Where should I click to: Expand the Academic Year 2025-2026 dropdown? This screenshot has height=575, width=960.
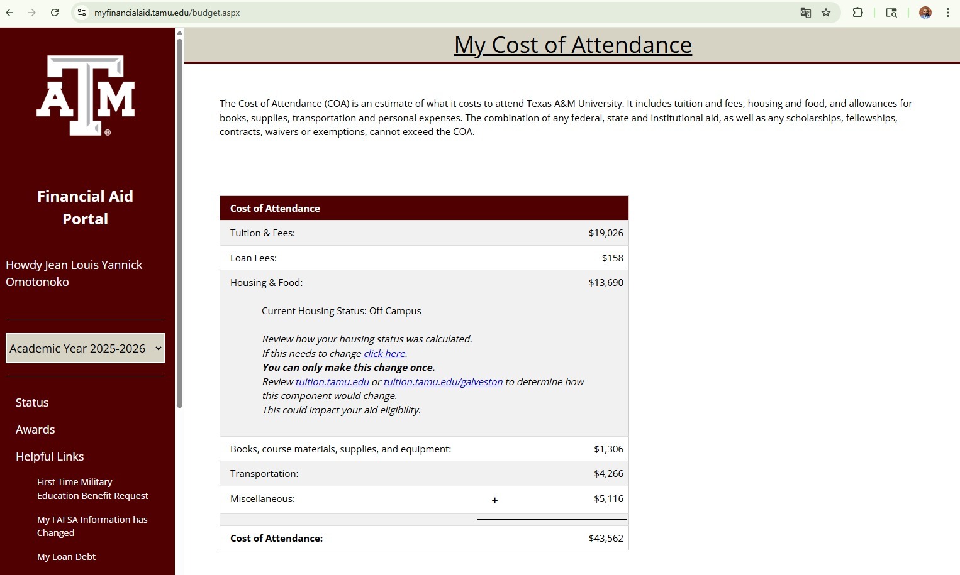coord(85,348)
